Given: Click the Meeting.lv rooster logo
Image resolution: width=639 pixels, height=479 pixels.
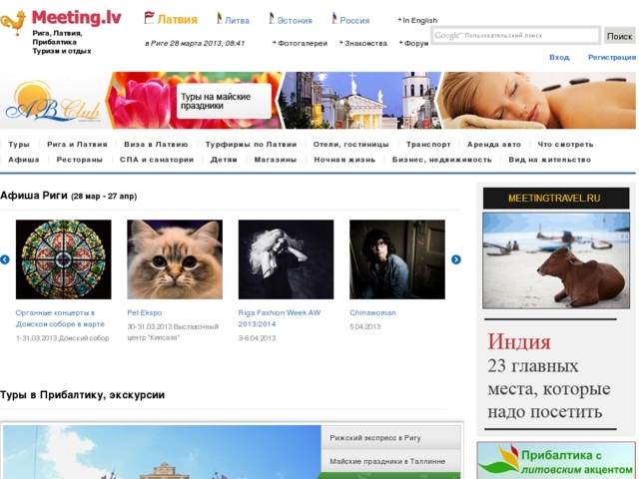Looking at the screenshot, I should [14, 24].
